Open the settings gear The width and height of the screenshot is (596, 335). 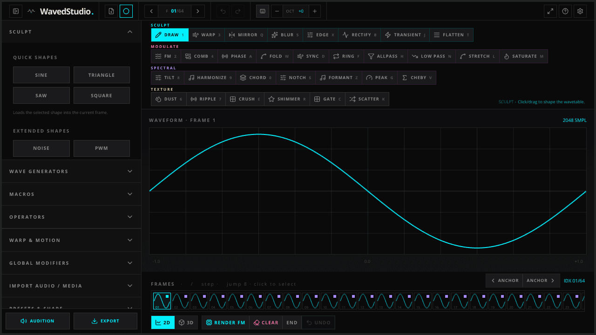point(580,11)
